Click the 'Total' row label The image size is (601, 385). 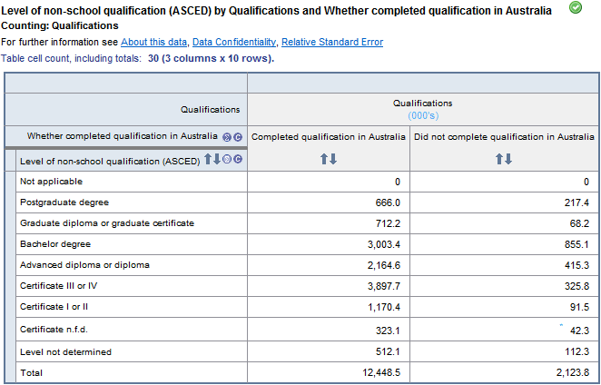(32, 372)
